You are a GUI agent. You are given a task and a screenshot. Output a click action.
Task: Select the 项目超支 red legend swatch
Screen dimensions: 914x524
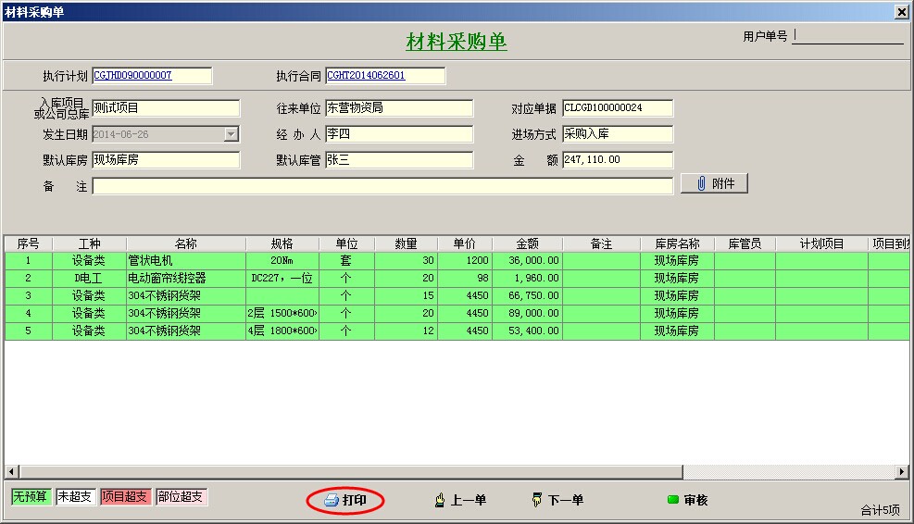click(124, 496)
